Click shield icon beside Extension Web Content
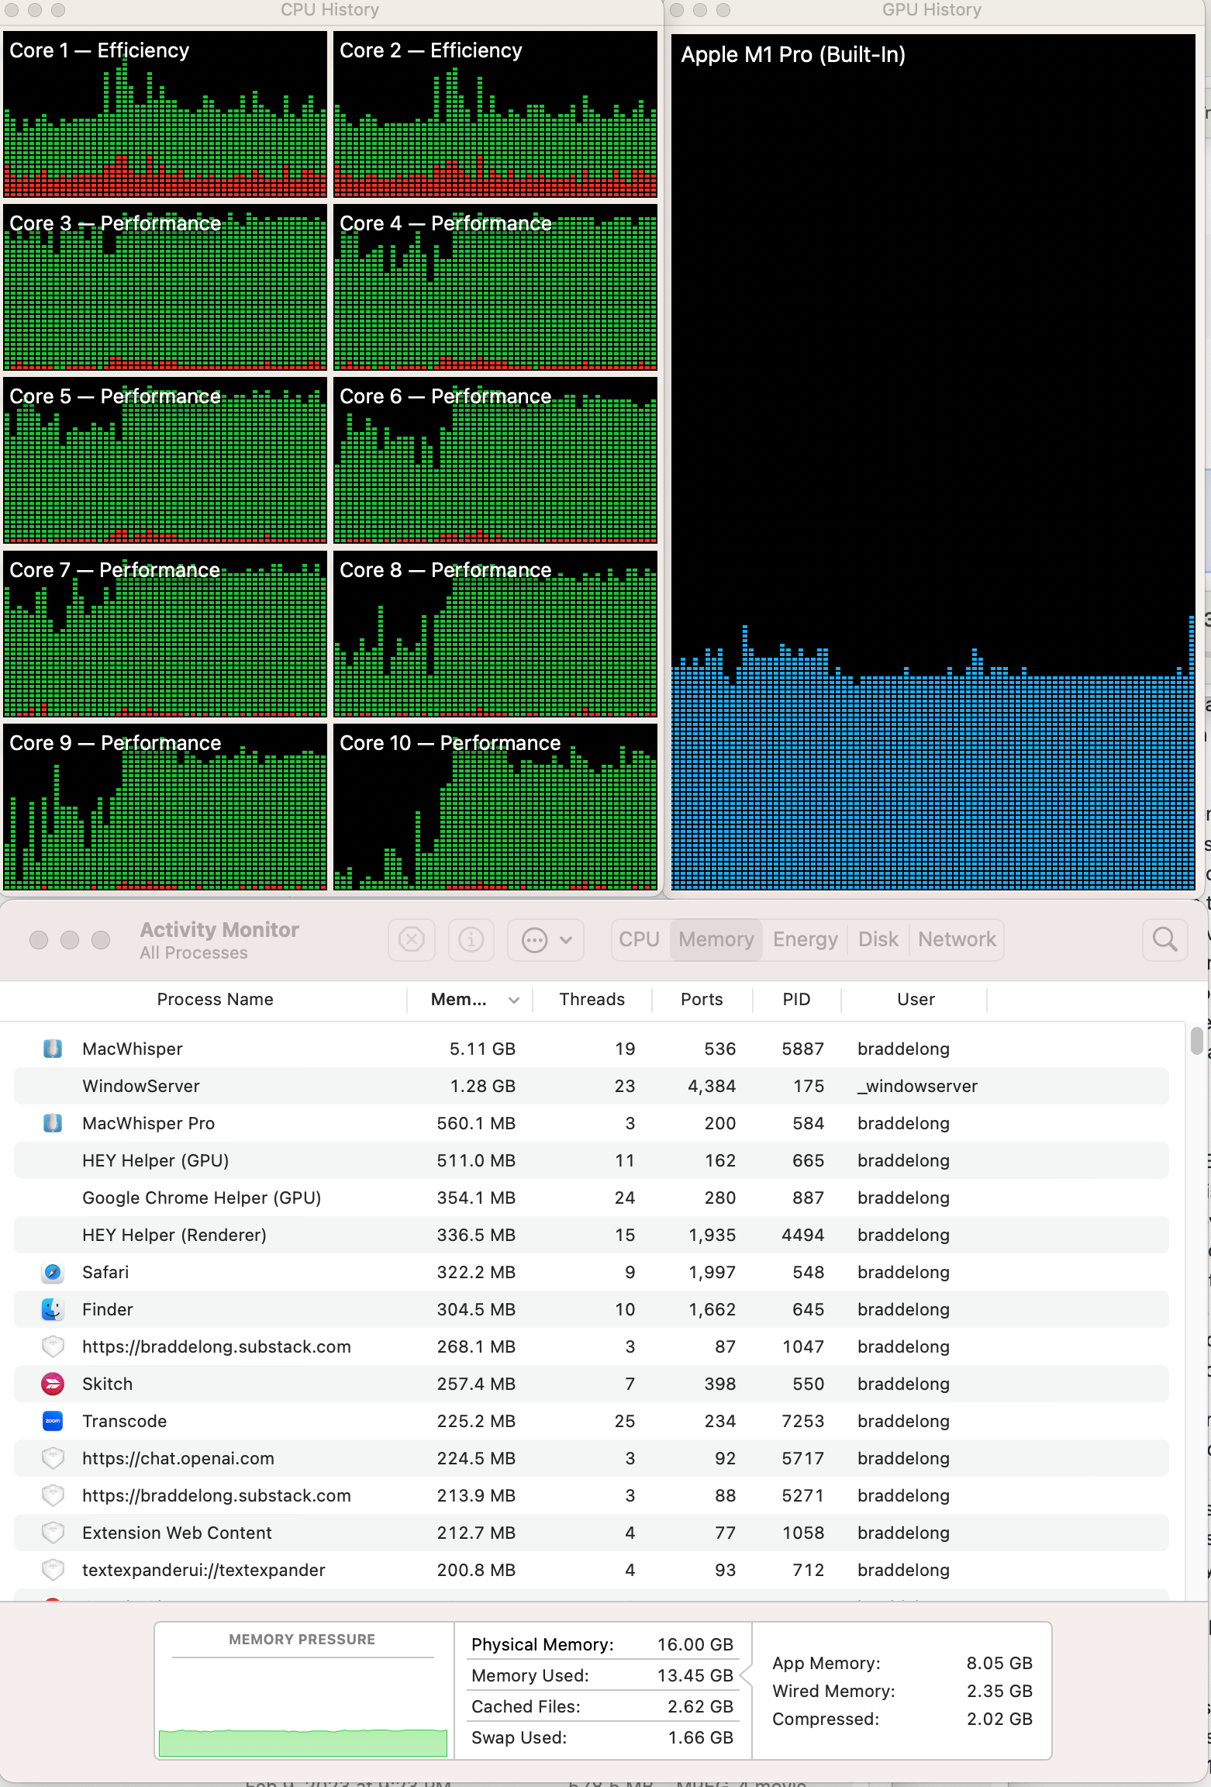 point(53,1533)
